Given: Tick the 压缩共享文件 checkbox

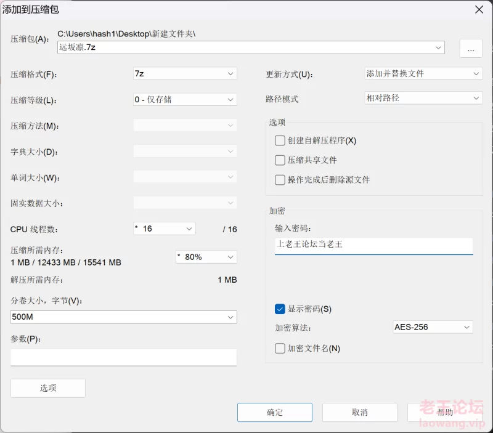Looking at the screenshot, I should [280, 160].
